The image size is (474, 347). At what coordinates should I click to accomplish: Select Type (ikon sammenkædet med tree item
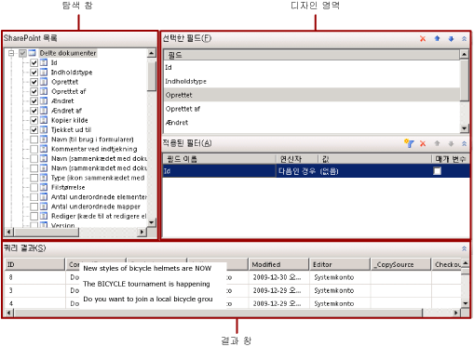[98, 179]
